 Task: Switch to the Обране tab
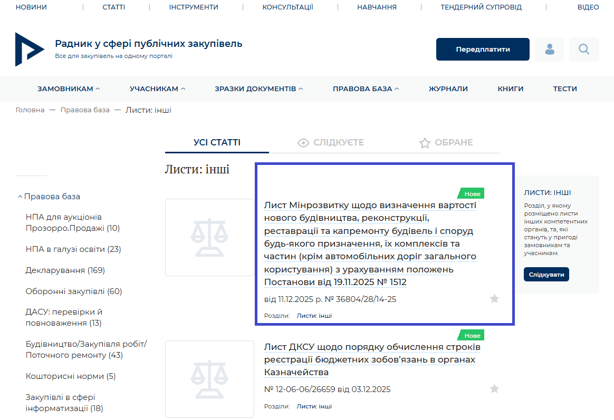(446, 143)
